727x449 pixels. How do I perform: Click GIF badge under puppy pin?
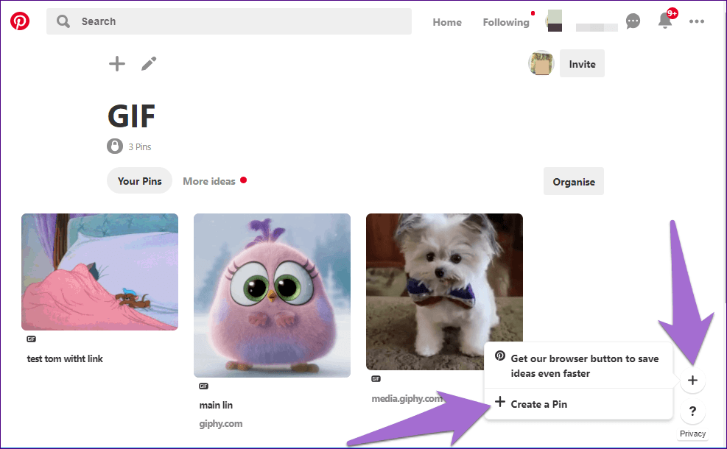click(x=376, y=378)
